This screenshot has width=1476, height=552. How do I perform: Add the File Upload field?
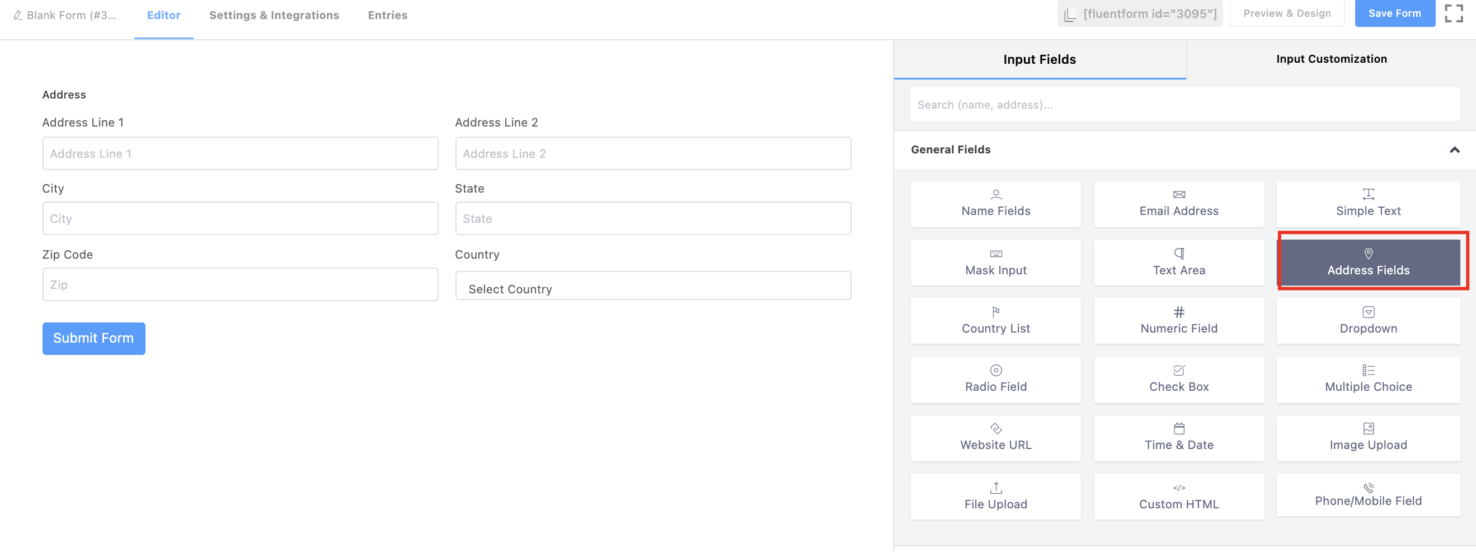(995, 497)
